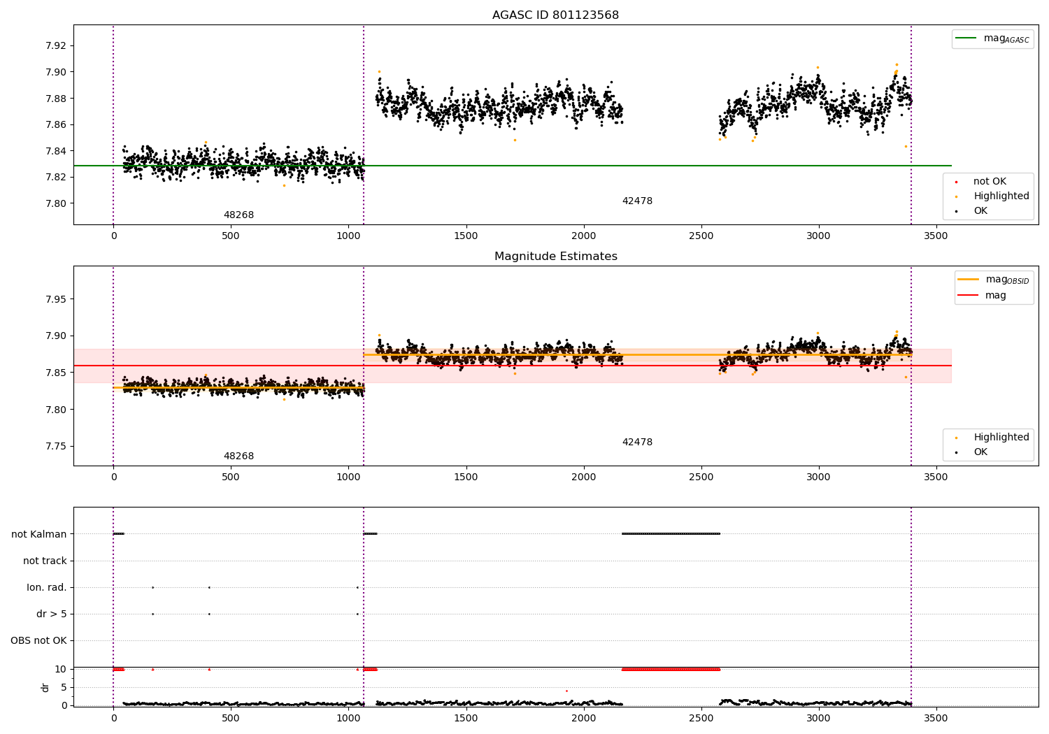1049x734 pixels.
Task: Click the 'Magnitude Estimates' plot title
Action: click(x=555, y=257)
